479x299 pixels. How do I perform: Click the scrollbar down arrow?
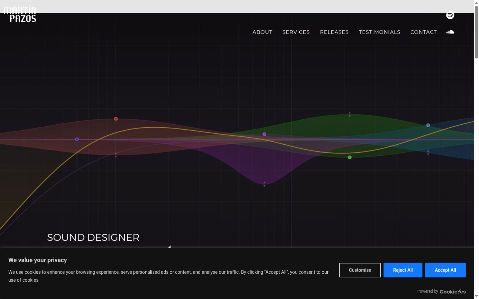476,296
